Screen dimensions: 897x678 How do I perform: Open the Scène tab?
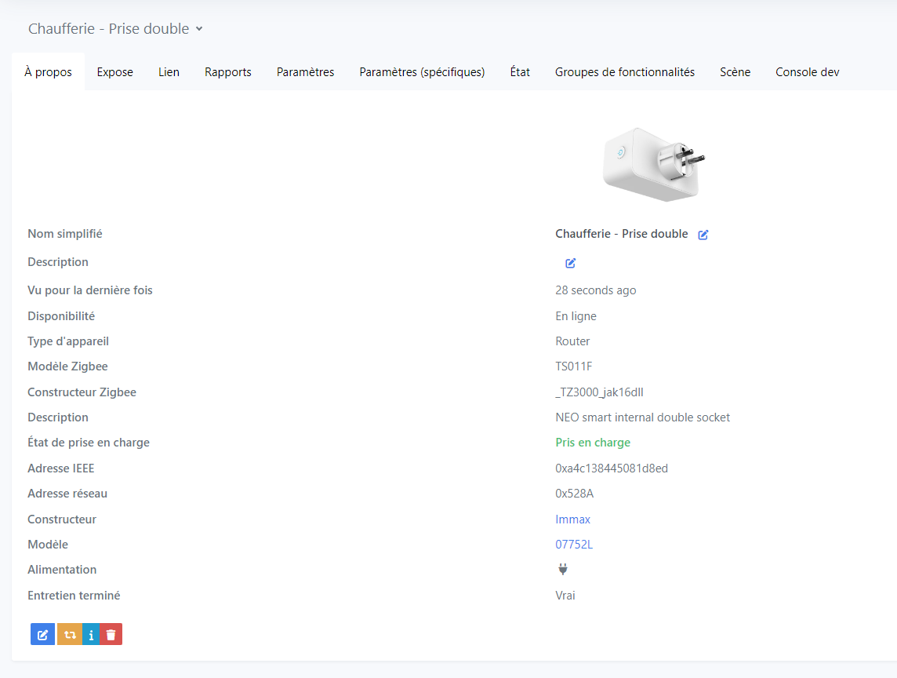[x=735, y=72]
